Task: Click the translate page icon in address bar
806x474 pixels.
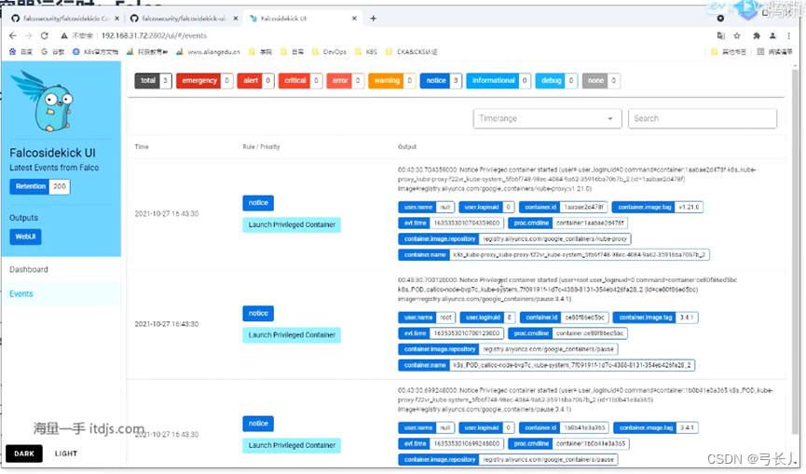Action: tap(720, 36)
